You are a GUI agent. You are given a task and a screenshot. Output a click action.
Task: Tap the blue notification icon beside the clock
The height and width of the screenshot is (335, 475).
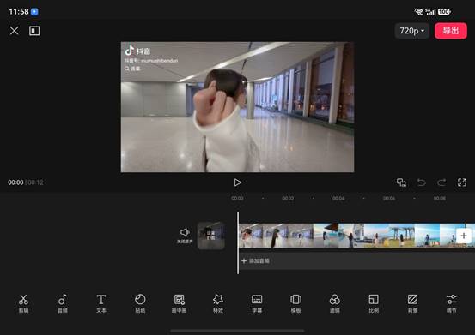point(34,12)
